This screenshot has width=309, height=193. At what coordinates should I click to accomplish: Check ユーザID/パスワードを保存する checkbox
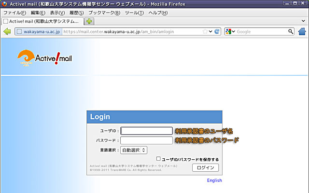point(158,159)
